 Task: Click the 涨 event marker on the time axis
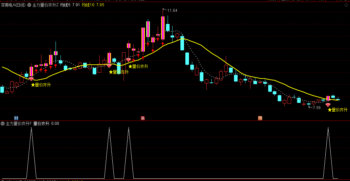coord(143,118)
